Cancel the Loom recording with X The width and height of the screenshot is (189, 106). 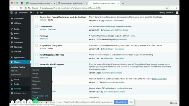(x=24, y=102)
